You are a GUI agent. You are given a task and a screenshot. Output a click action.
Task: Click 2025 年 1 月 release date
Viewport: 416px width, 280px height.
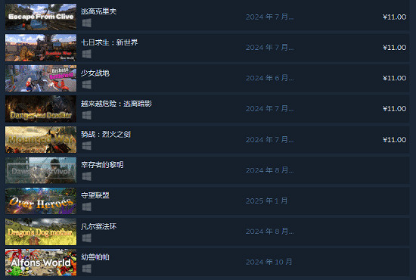[266, 201]
